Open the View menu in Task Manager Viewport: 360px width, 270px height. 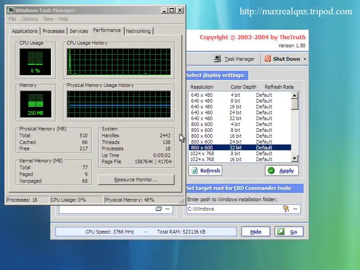pyautogui.click(x=48, y=19)
